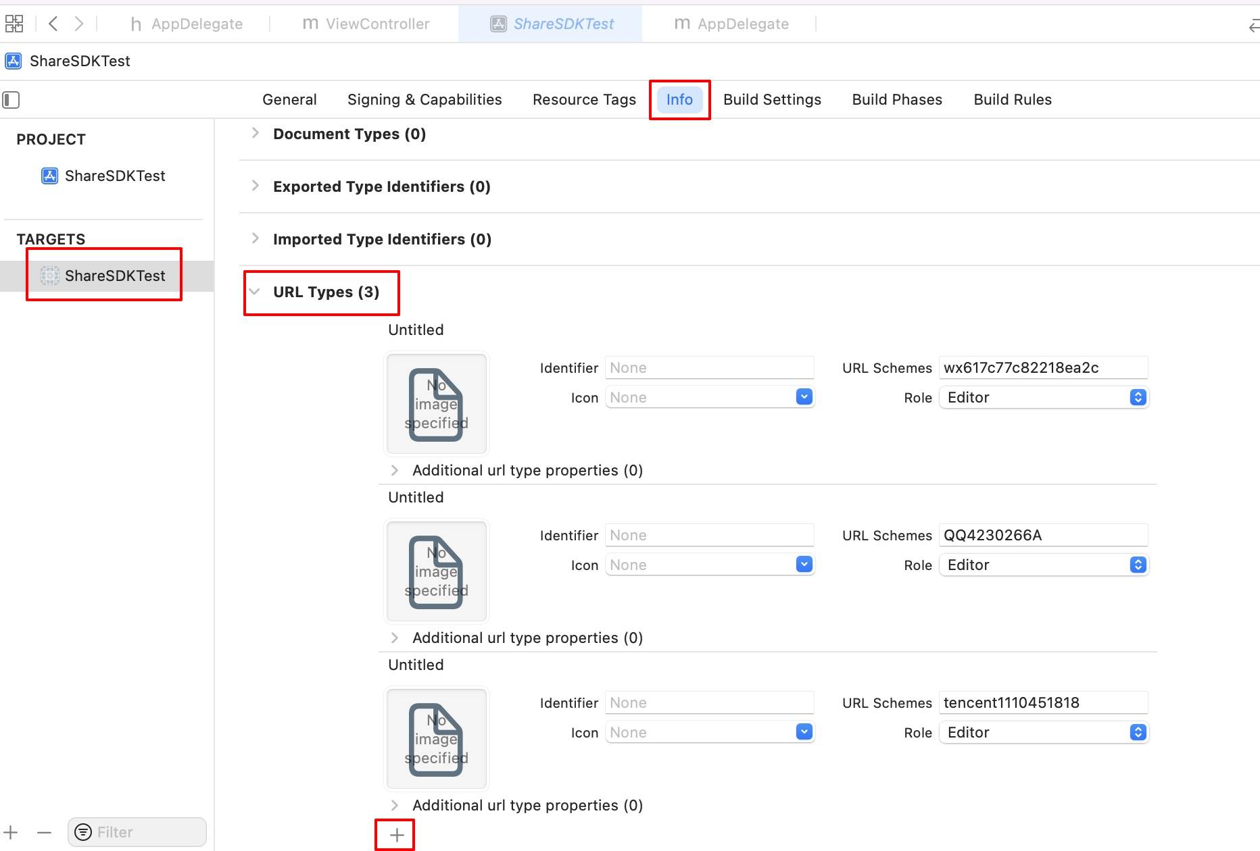Collapse the URL Types section

tap(254, 291)
